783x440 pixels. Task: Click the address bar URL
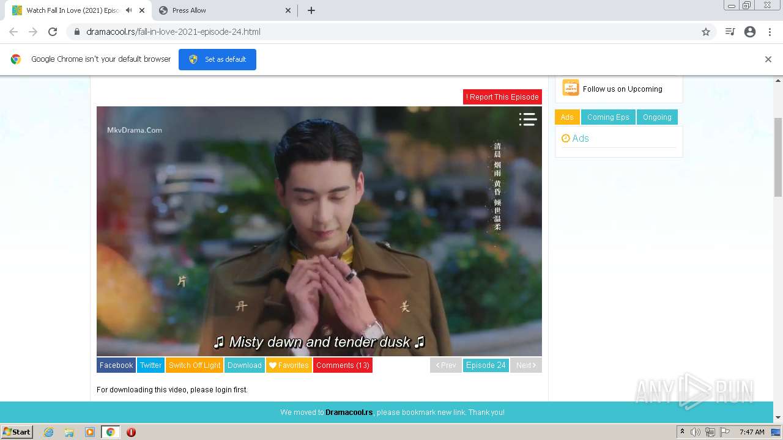click(x=173, y=32)
